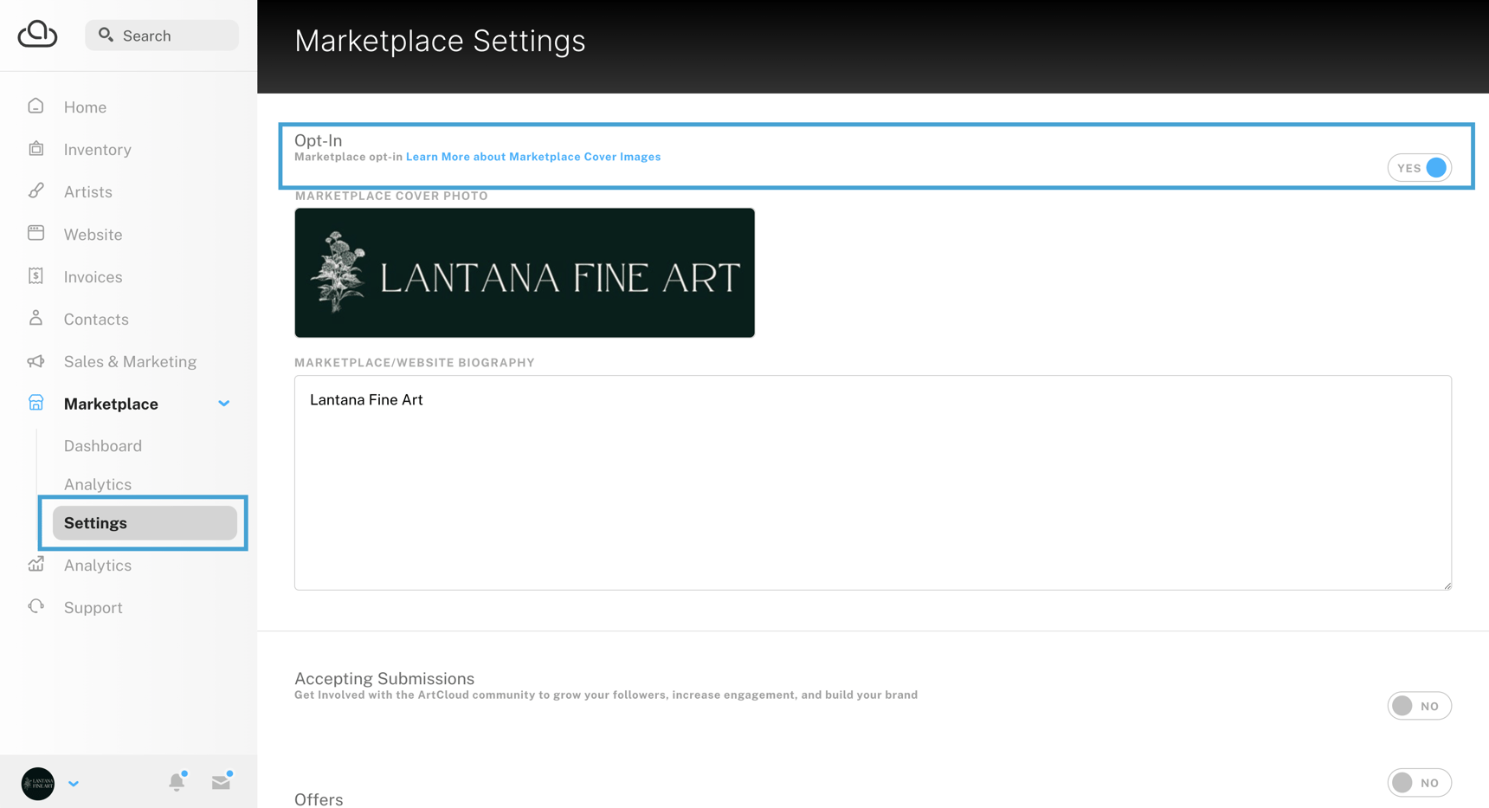Open the bottom Analytics chart icon
Image resolution: width=1489 pixels, height=808 pixels.
click(35, 564)
